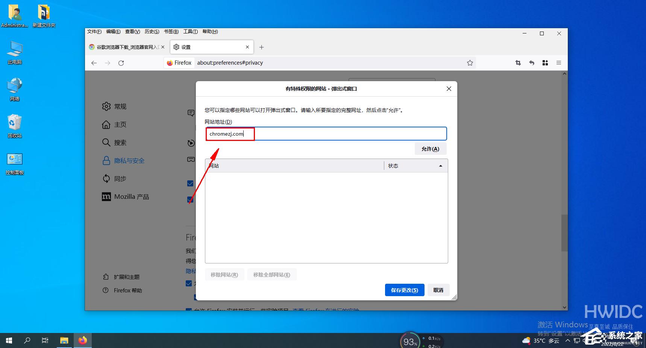Close the 设置 tab
Image resolution: width=646 pixels, height=348 pixels.
(247, 47)
